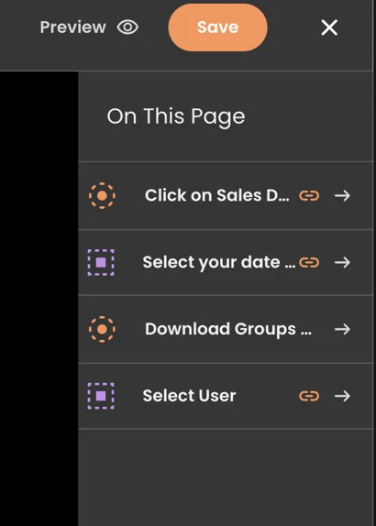This screenshot has width=376, height=526.
Task: Click the Preview eye icon
Action: coord(127,27)
